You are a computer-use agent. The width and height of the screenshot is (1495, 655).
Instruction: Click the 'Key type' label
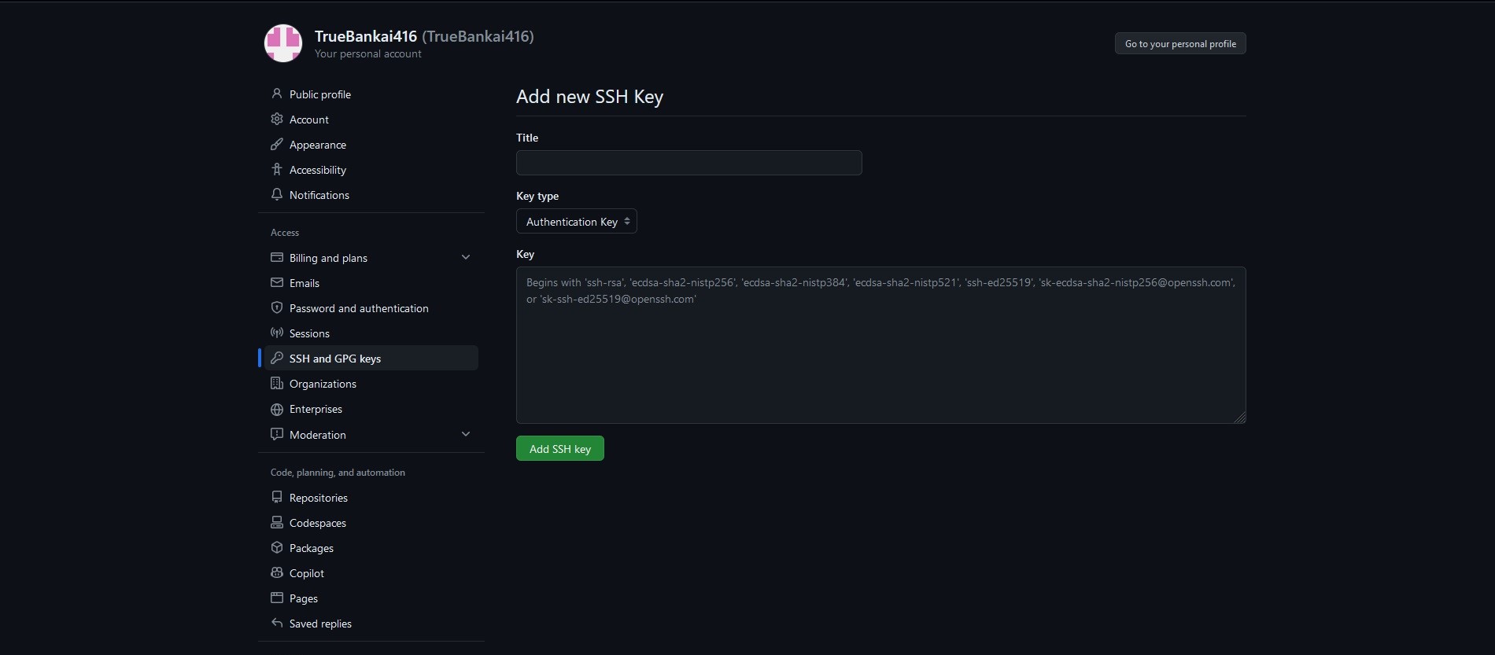[537, 196]
